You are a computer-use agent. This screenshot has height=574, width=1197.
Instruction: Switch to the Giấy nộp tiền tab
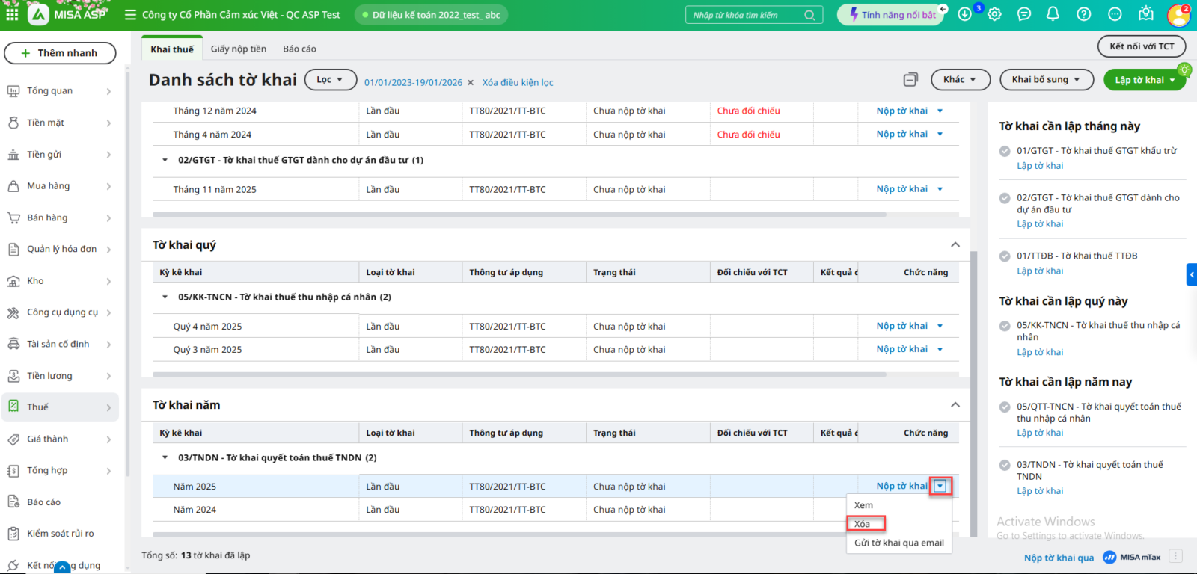click(238, 49)
